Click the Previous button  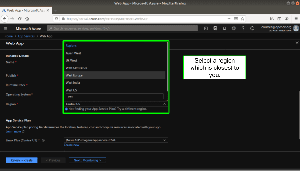[x=53, y=160]
